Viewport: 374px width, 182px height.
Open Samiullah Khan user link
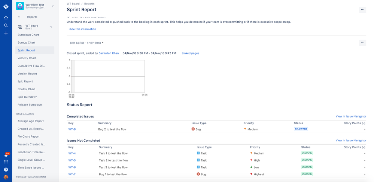tap(109, 53)
